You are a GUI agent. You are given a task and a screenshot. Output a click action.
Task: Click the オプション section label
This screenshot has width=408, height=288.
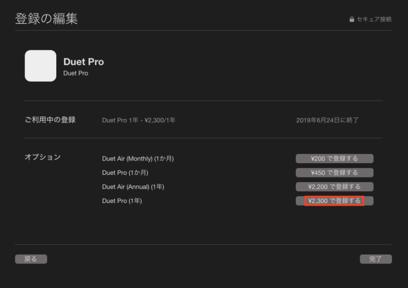42,157
